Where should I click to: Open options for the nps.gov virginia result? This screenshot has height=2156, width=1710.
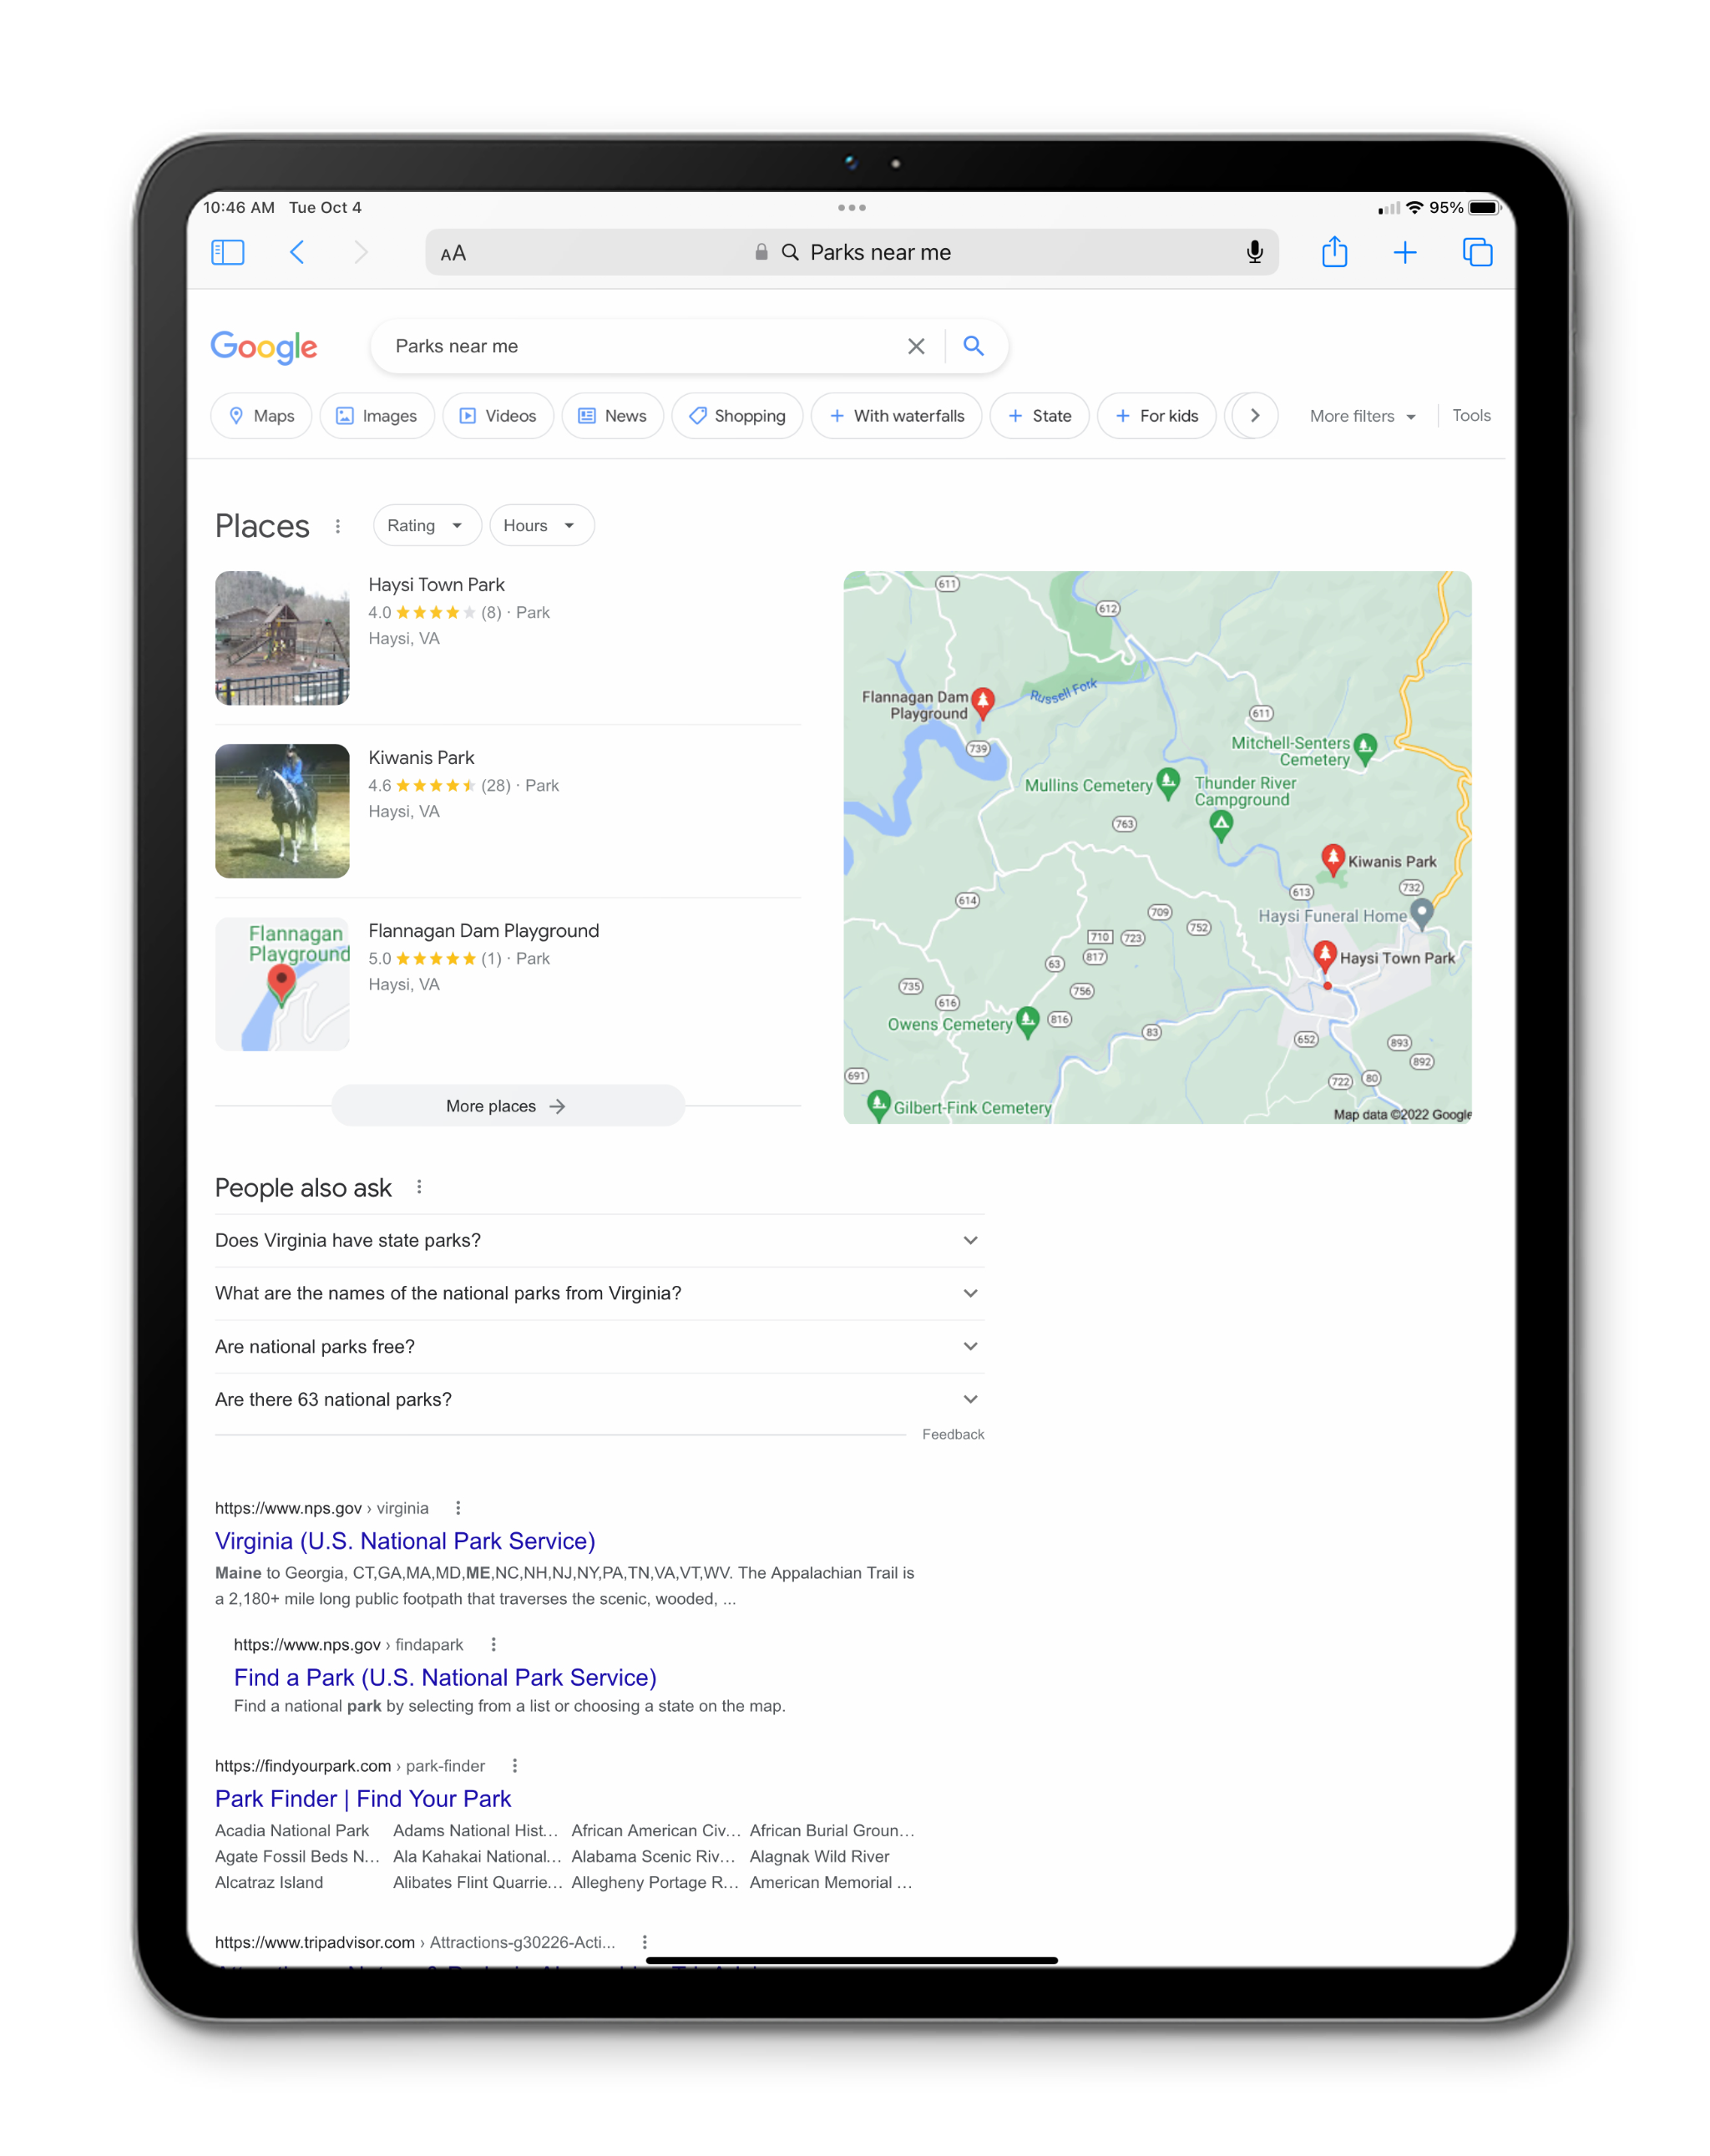pyautogui.click(x=458, y=1508)
